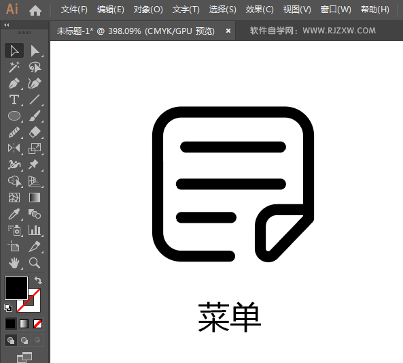Viewport: 403px width, 363px height.
Task: Collapse the toolbar with double arrows
Action: 7,25
